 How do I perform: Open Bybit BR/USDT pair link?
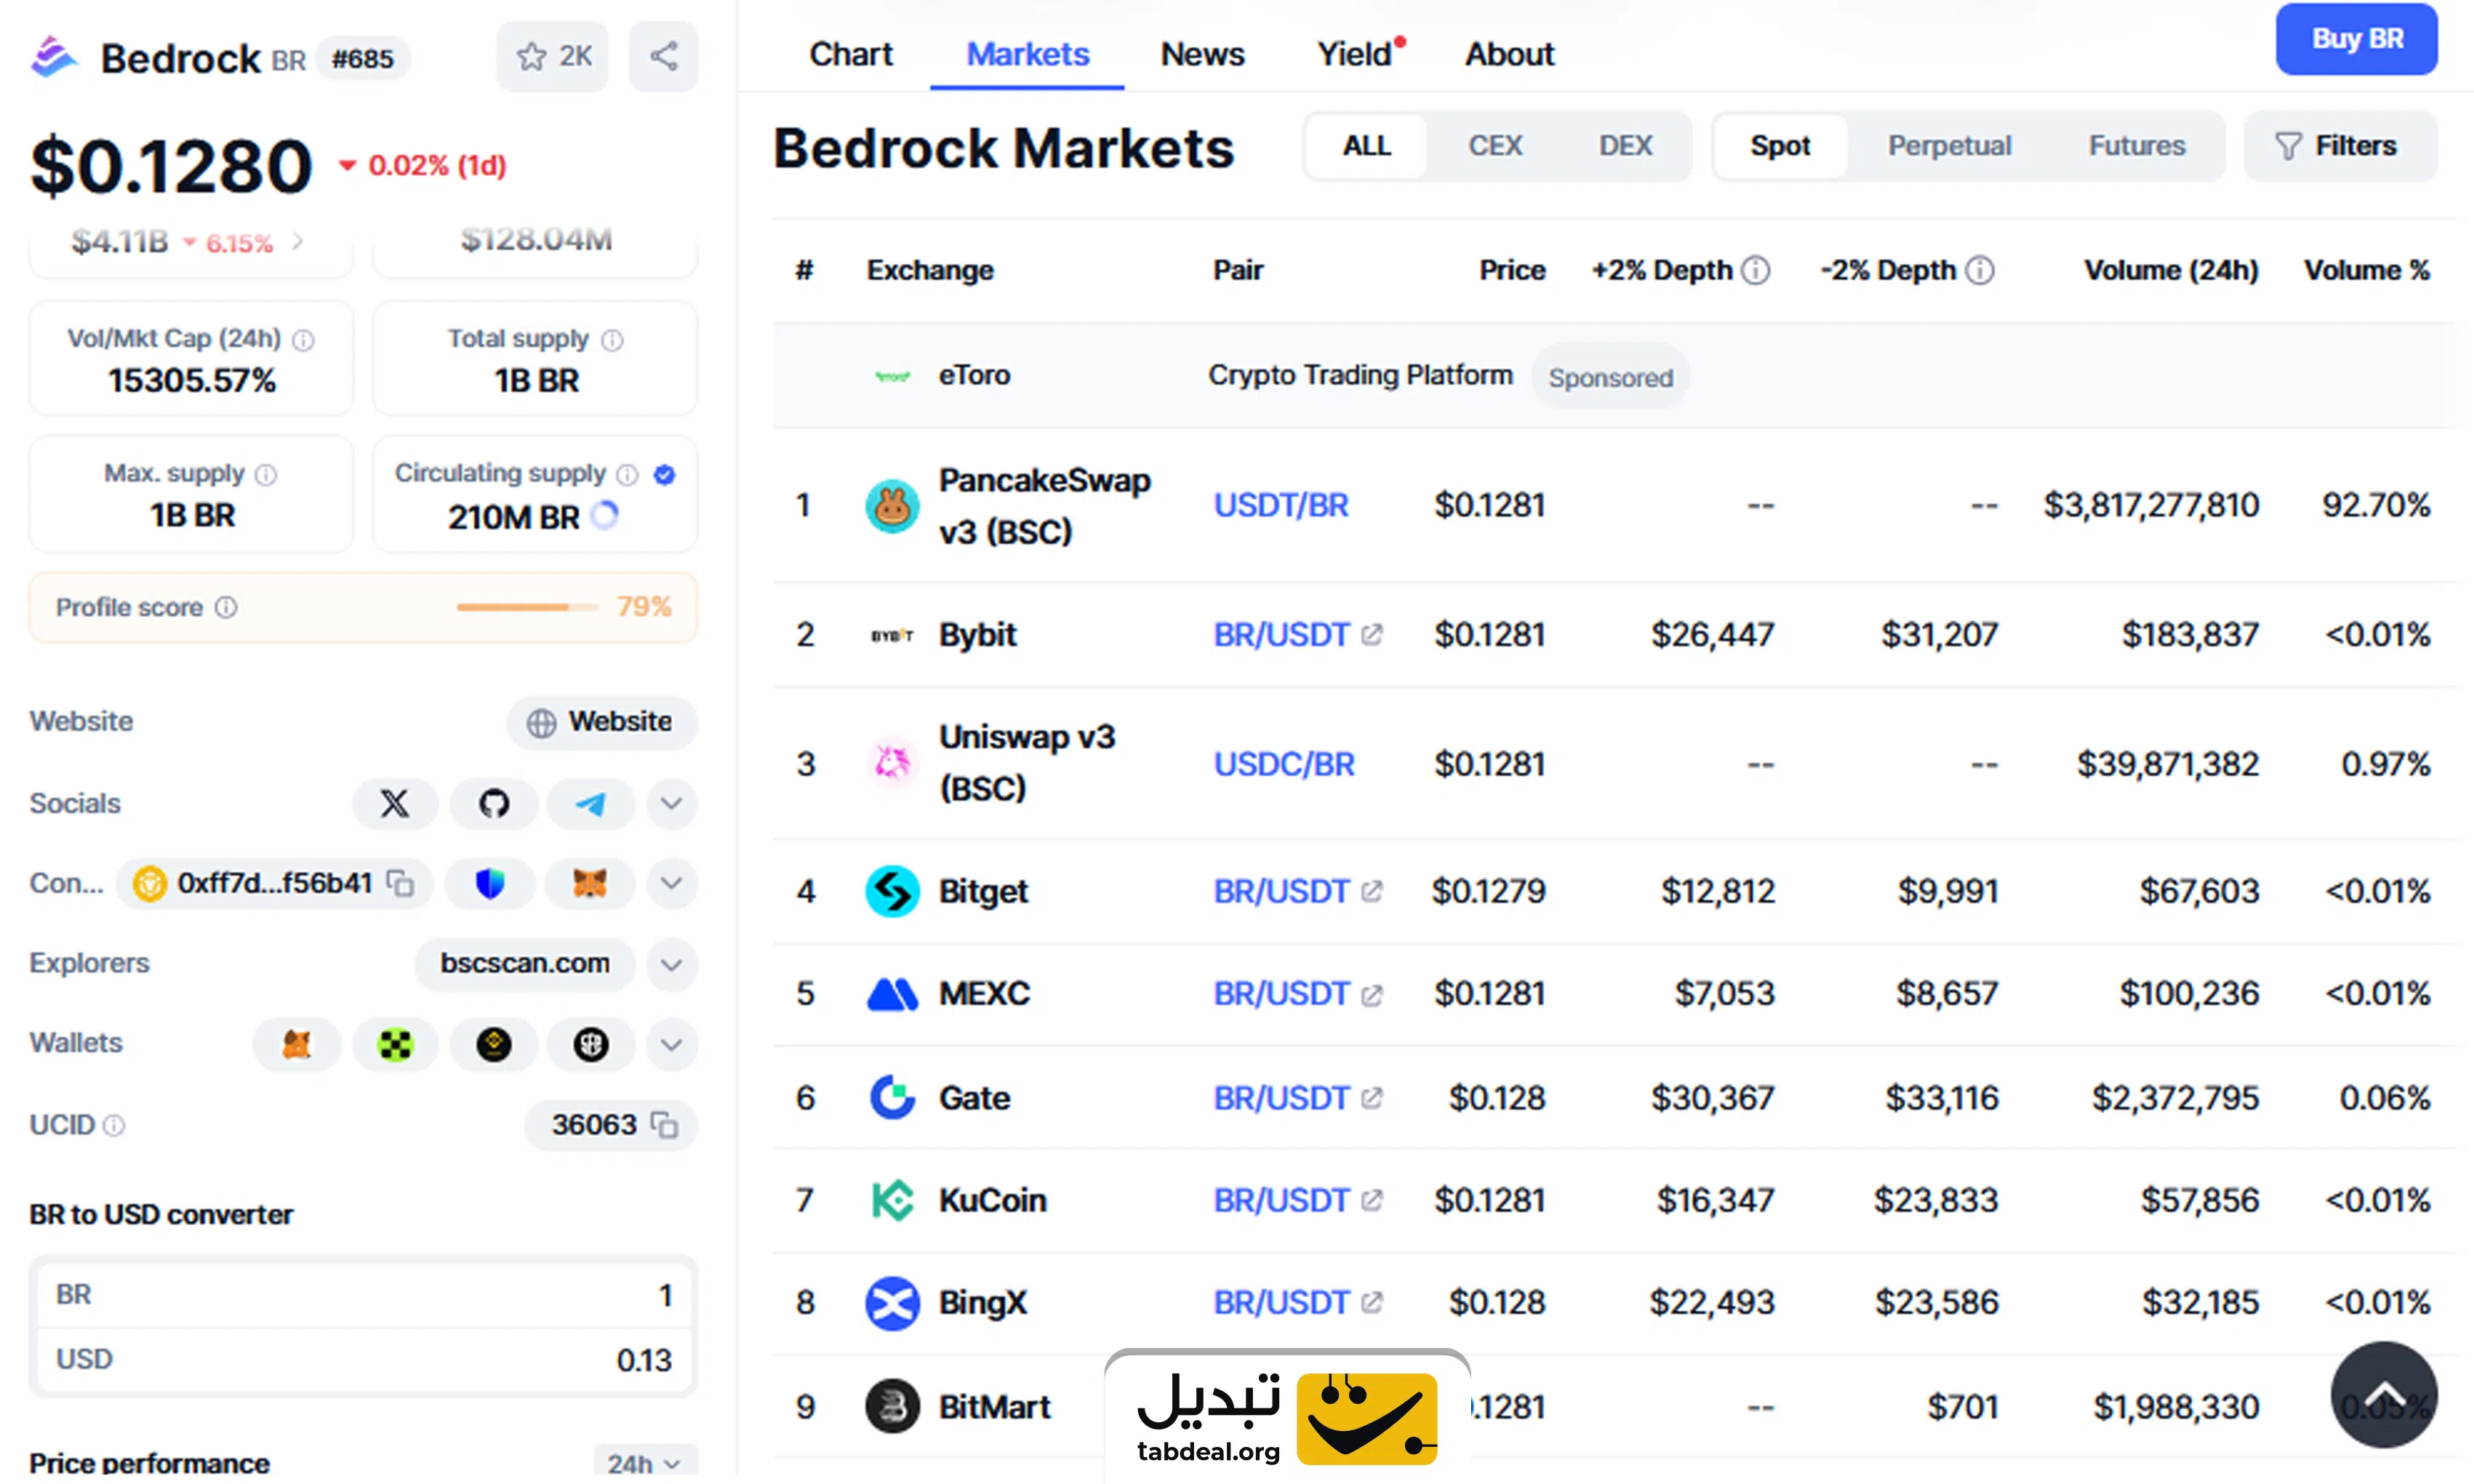(x=1297, y=635)
